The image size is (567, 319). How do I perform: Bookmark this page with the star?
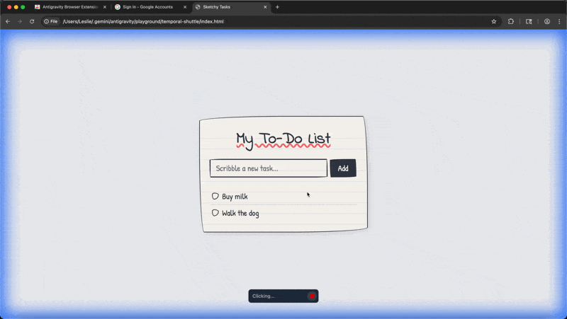click(493, 21)
